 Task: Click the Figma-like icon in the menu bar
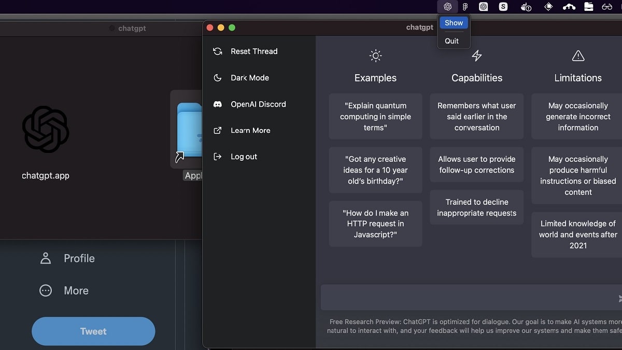tap(465, 7)
